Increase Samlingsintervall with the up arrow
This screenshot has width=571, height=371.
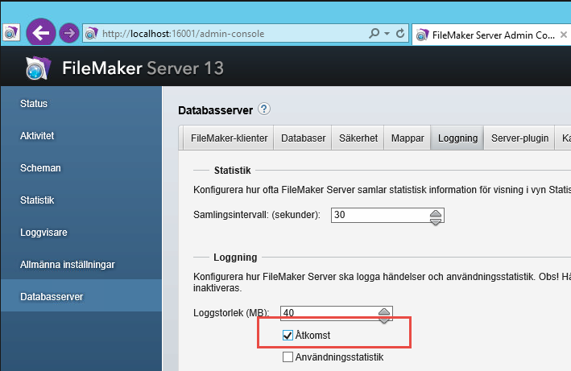coord(436,212)
